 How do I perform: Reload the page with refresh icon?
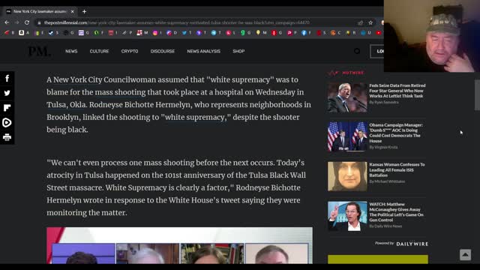[27, 22]
